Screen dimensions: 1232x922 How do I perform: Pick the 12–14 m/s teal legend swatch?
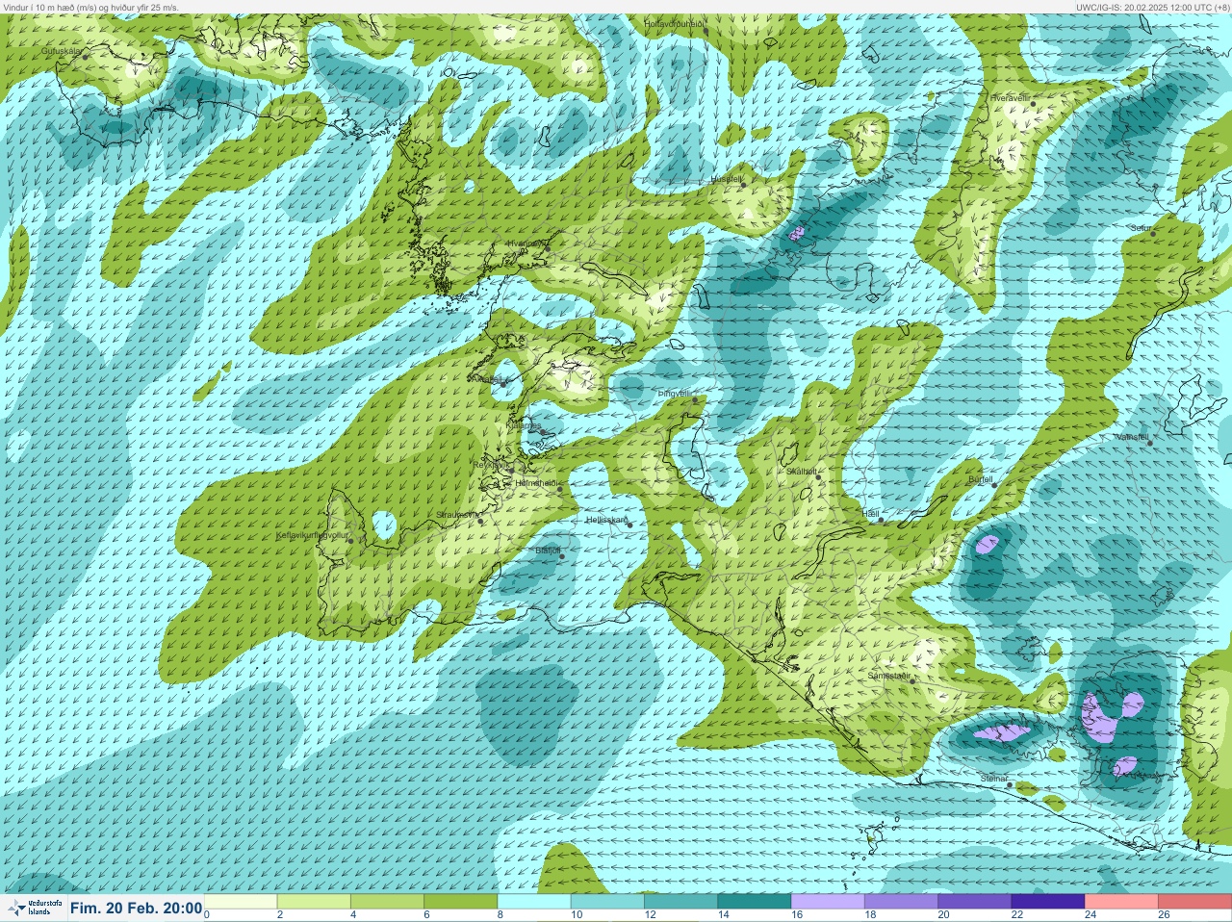(x=680, y=901)
